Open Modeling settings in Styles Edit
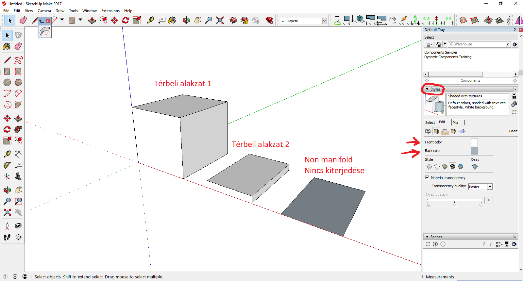 (462, 131)
